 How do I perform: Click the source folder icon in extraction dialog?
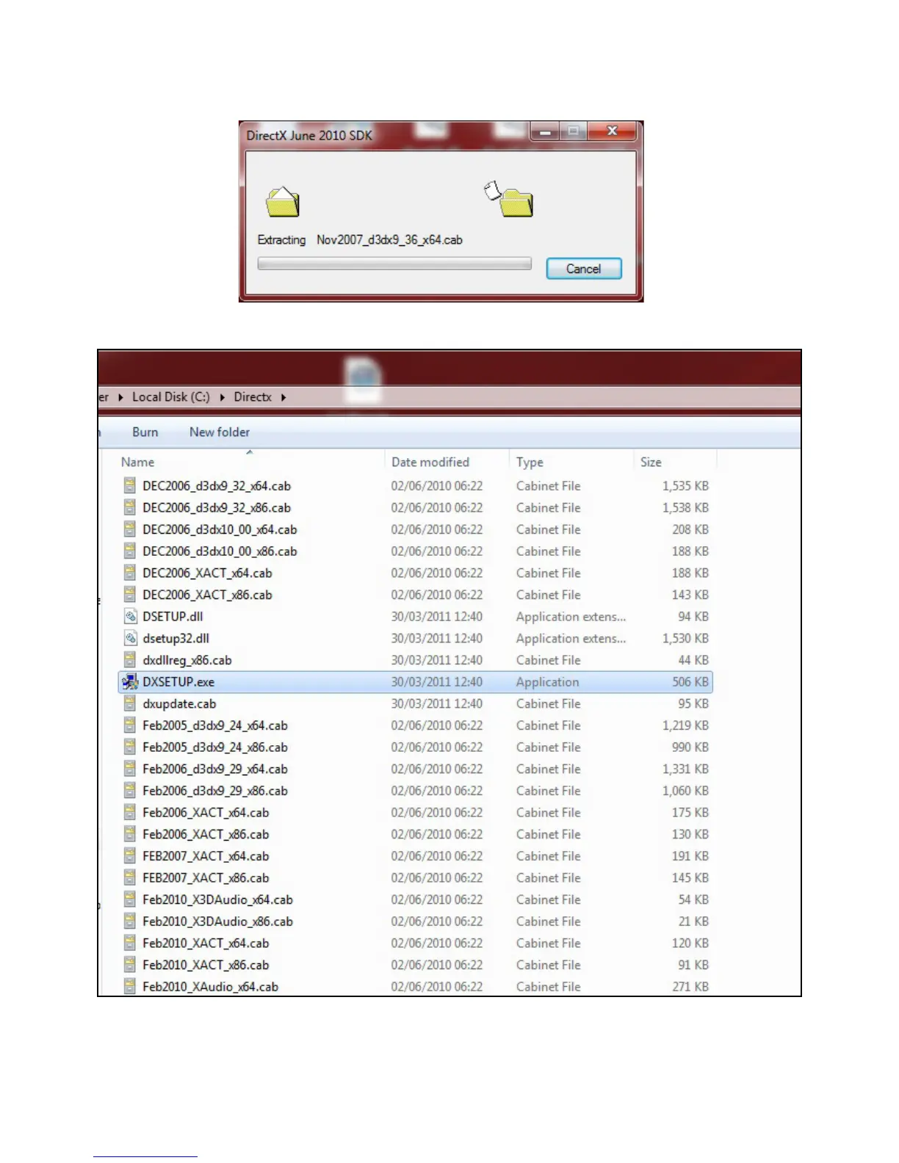283,202
